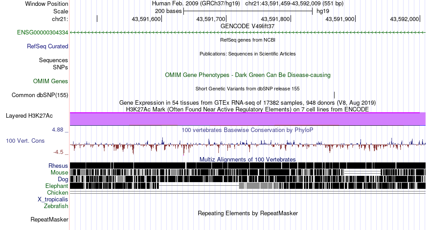Click the H3K27Ac Mark ENCODE track title
Image resolution: width=426 pixels, height=230 pixels.
(248, 109)
